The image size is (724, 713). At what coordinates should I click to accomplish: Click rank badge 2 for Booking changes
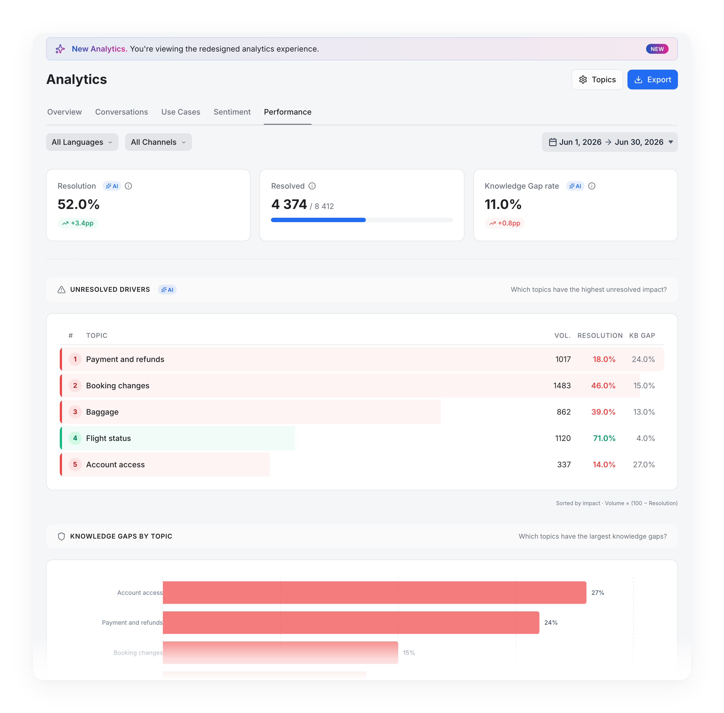pyautogui.click(x=75, y=385)
